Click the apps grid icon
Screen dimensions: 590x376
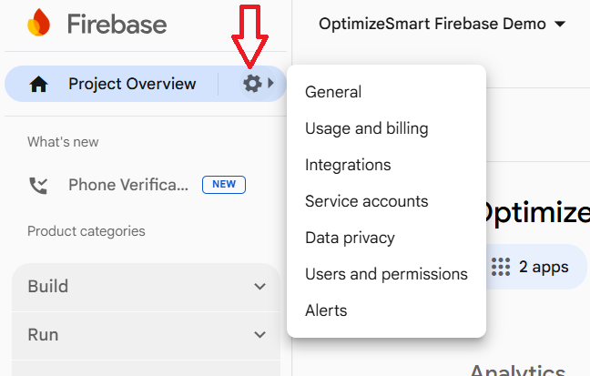pos(501,267)
